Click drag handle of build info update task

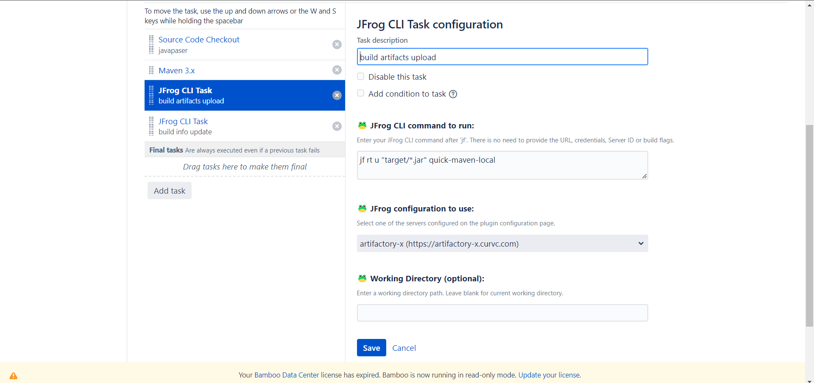pyautogui.click(x=151, y=126)
